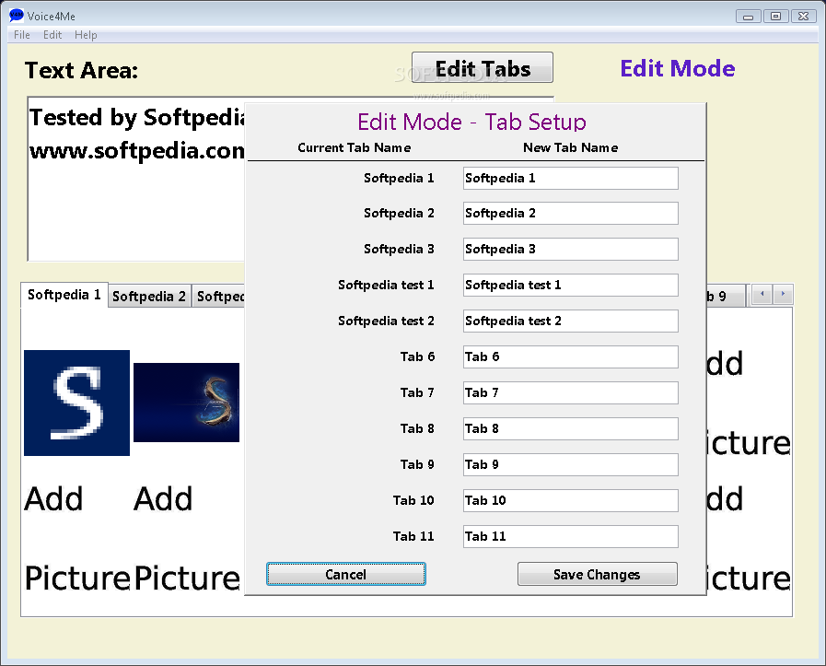Open the Edit menu
The height and width of the screenshot is (666, 826).
(52, 35)
